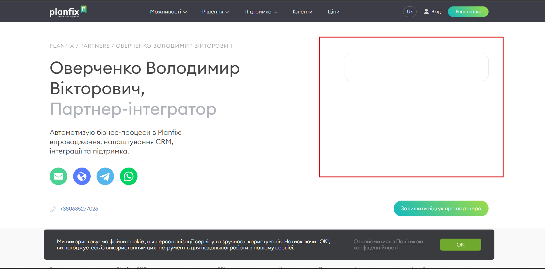Click the PLANFIX breadcrumb link
545x269 pixels.
click(x=62, y=46)
